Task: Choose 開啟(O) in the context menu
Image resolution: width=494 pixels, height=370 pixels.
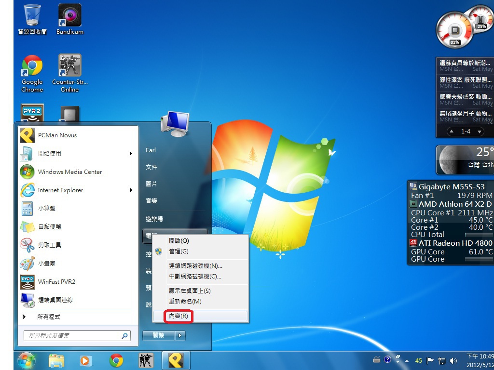Action: tap(200, 241)
